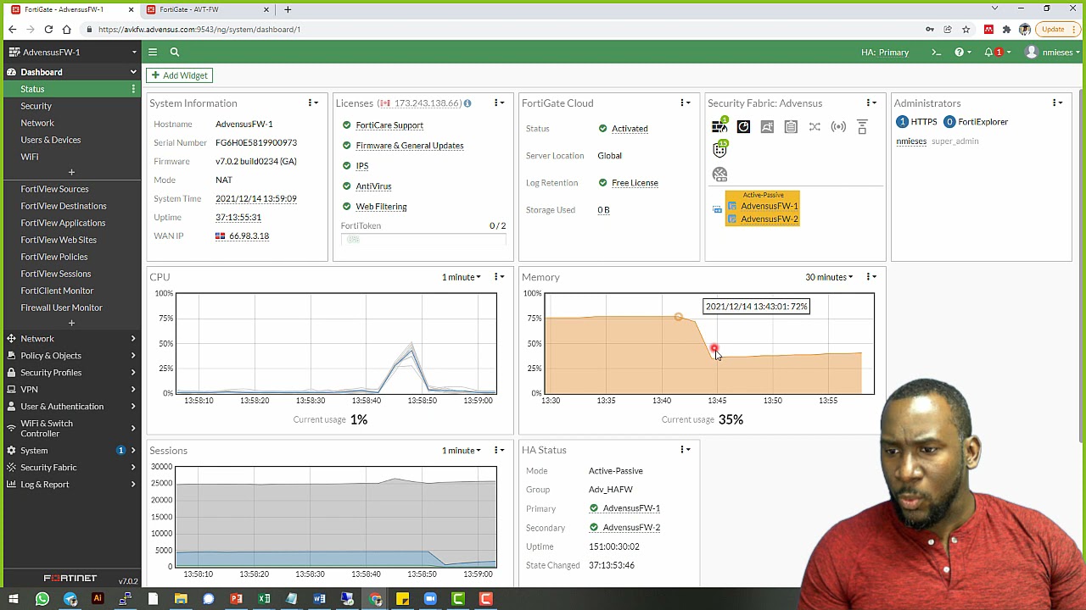Open Adobe Illustrator from the taskbar
This screenshot has width=1086, height=610.
tap(98, 599)
